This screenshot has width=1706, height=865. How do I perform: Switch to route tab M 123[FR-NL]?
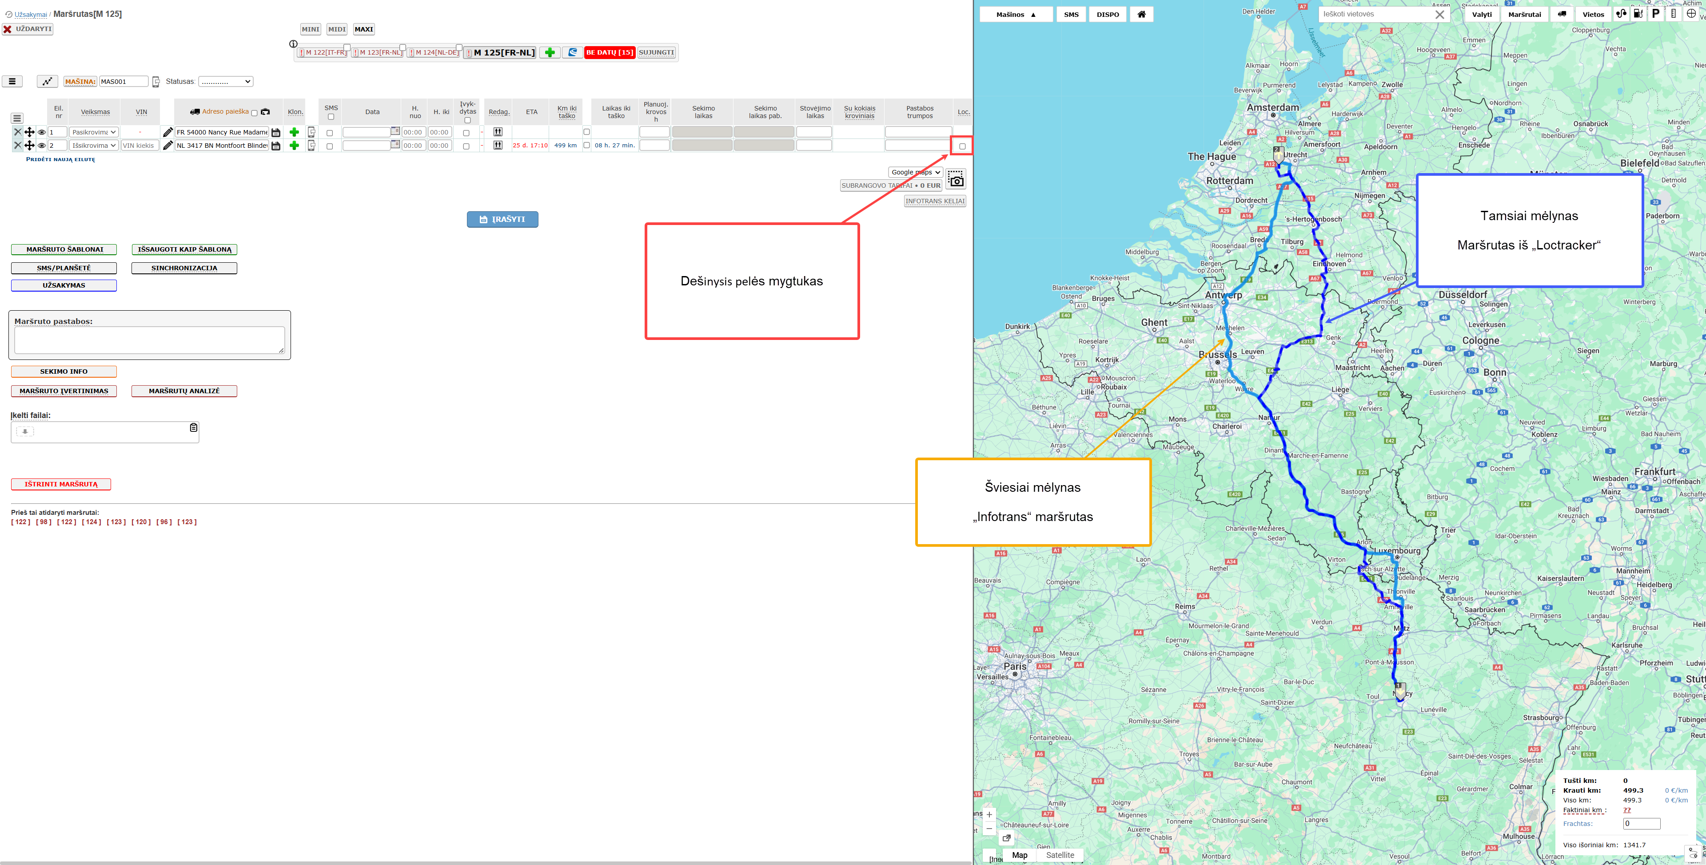(x=377, y=52)
